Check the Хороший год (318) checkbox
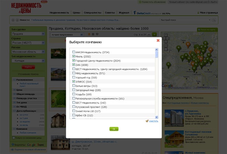 click(74, 77)
